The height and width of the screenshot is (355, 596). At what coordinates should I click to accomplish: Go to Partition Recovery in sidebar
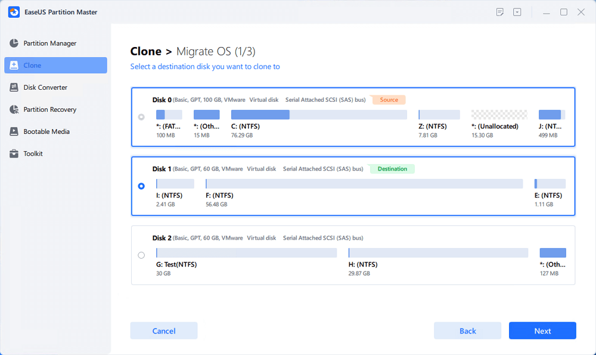coord(50,109)
